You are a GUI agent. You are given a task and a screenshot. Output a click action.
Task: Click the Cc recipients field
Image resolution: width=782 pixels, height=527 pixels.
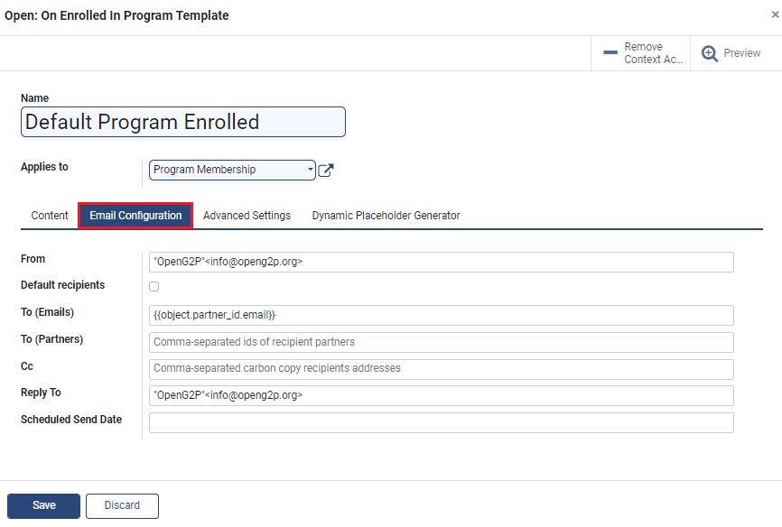(442, 369)
